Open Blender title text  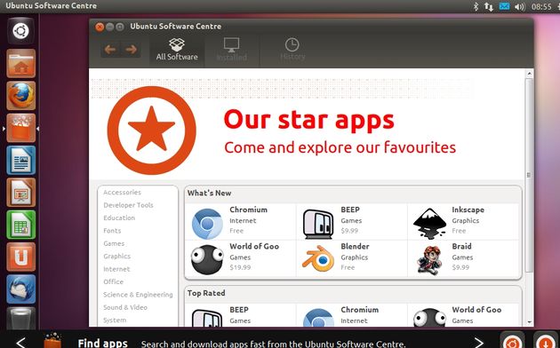(355, 247)
